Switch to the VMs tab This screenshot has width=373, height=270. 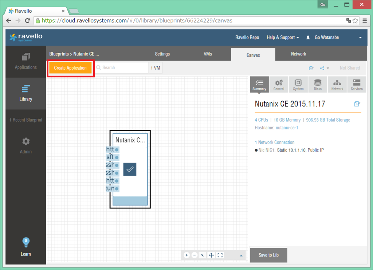point(208,54)
